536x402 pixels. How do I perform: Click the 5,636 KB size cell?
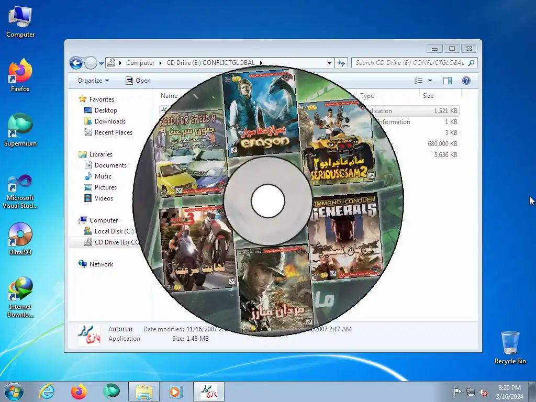(x=445, y=155)
